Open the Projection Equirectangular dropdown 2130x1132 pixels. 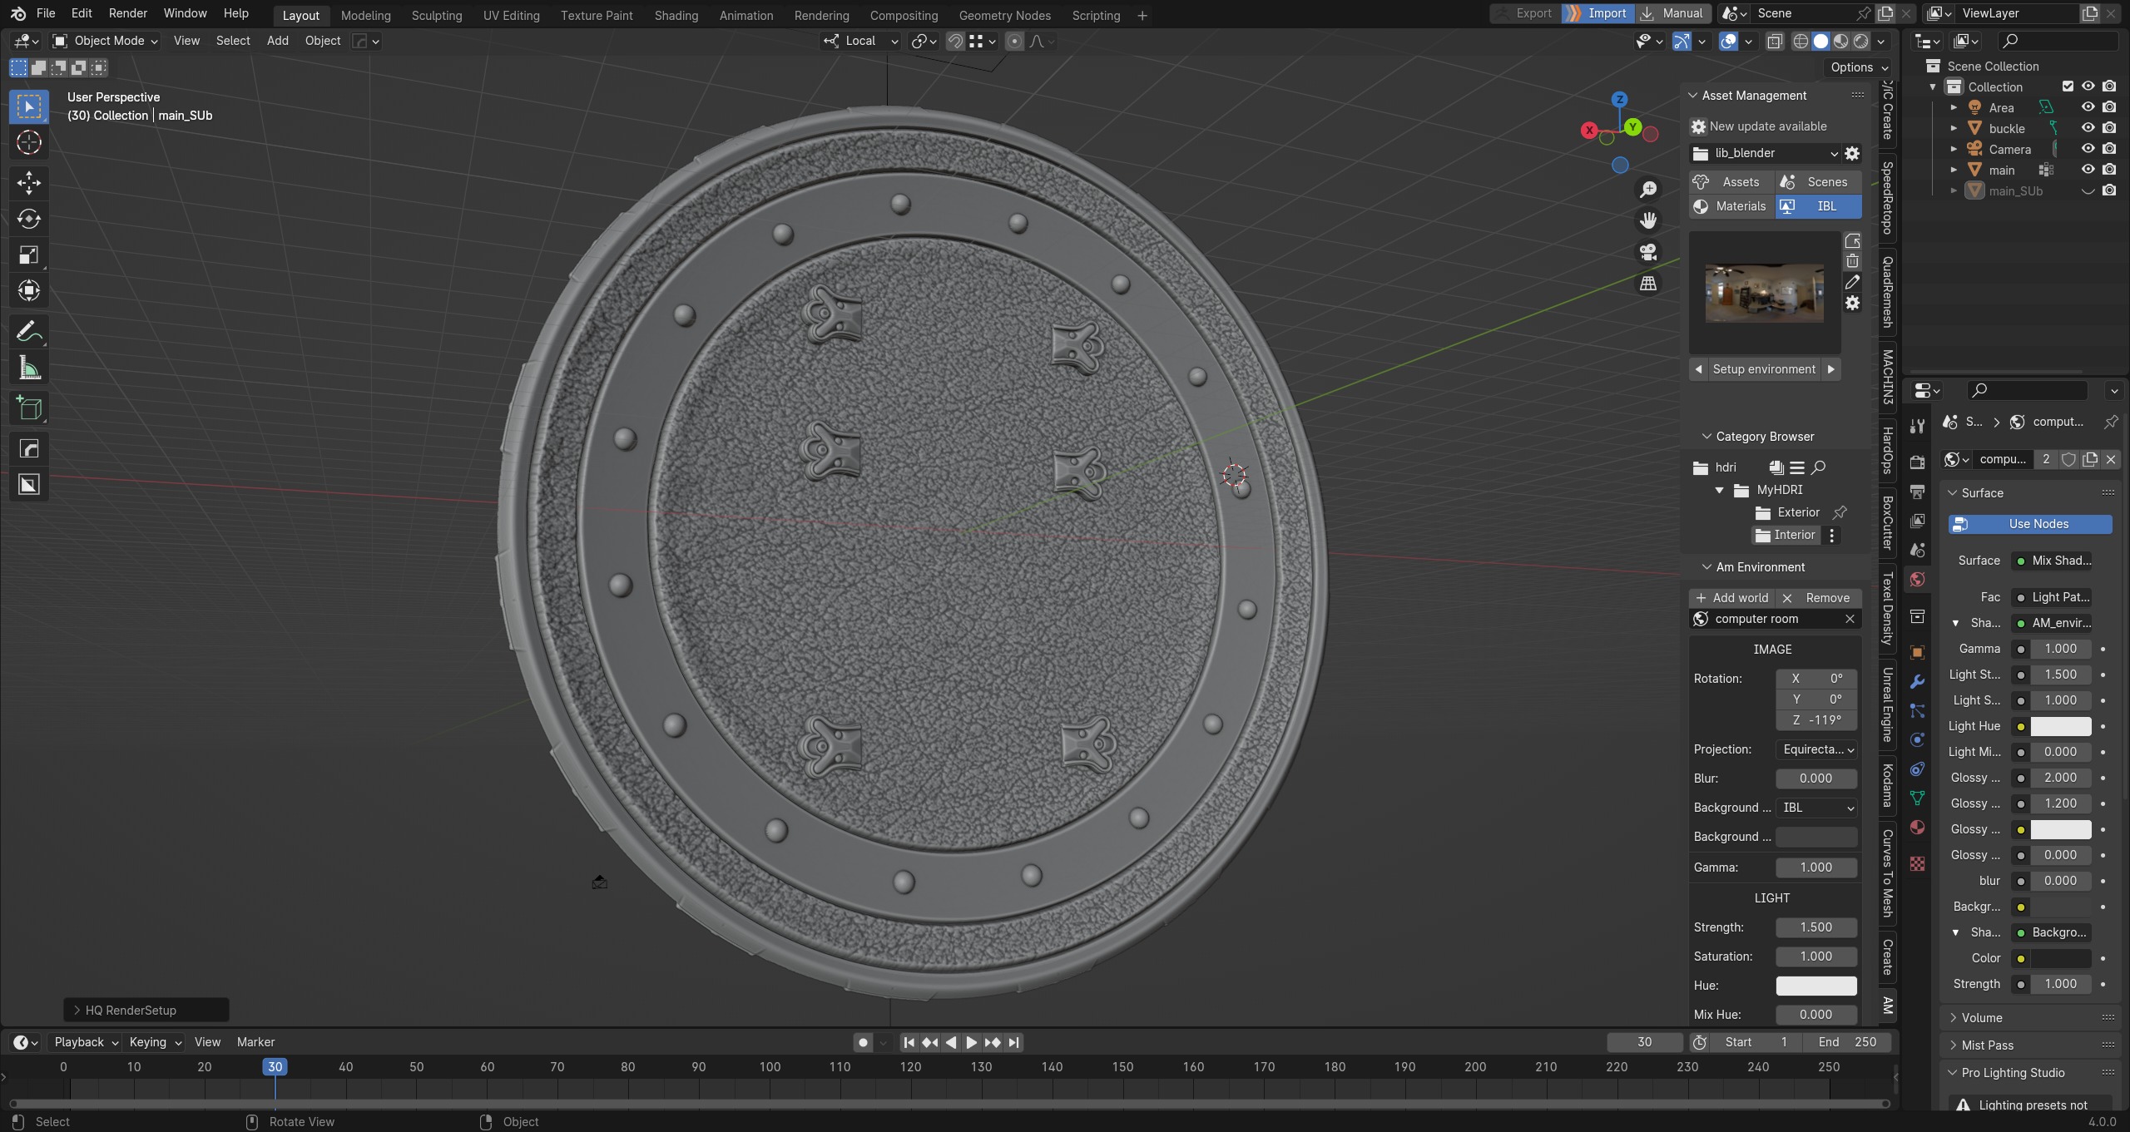[1816, 749]
